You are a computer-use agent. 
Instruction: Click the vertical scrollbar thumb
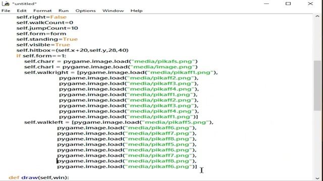coord(317,85)
